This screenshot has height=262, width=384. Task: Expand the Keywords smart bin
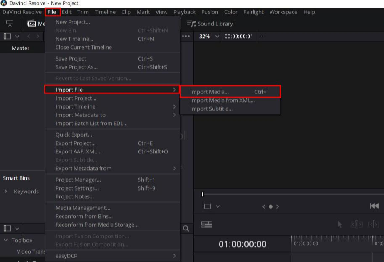[6, 191]
